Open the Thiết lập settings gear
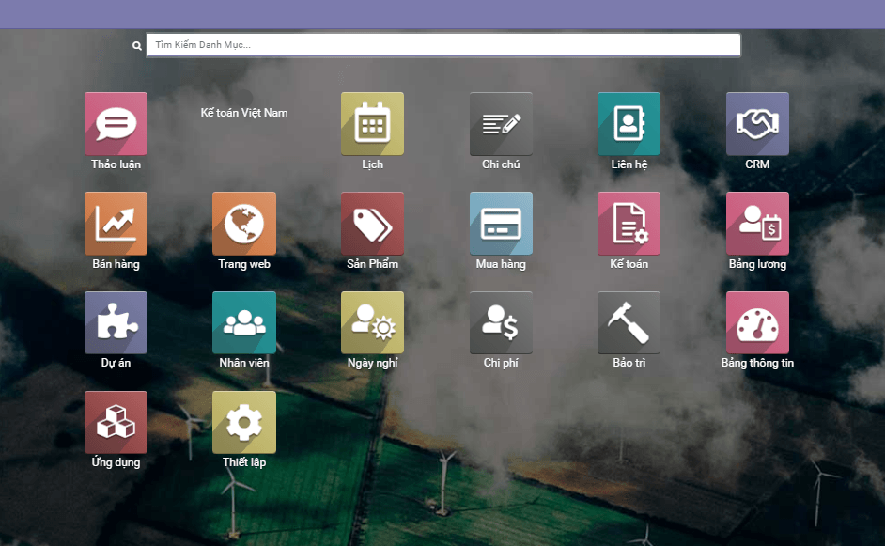 (244, 422)
